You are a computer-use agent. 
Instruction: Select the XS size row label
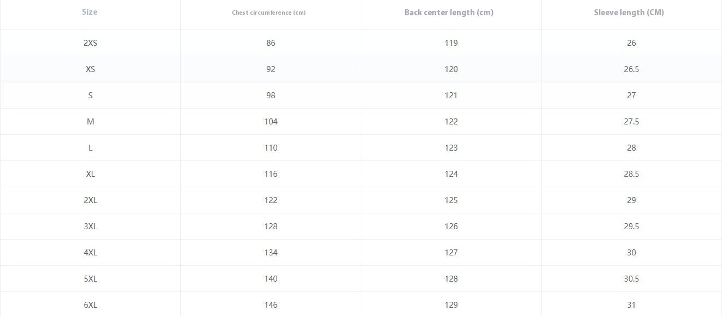tap(90, 69)
